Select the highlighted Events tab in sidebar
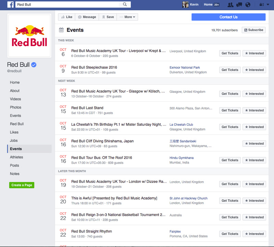274x247 pixels. tap(29, 149)
